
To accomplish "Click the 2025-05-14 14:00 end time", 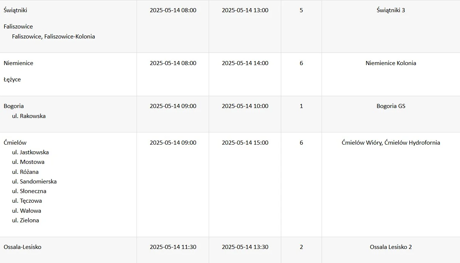I will (x=245, y=63).
